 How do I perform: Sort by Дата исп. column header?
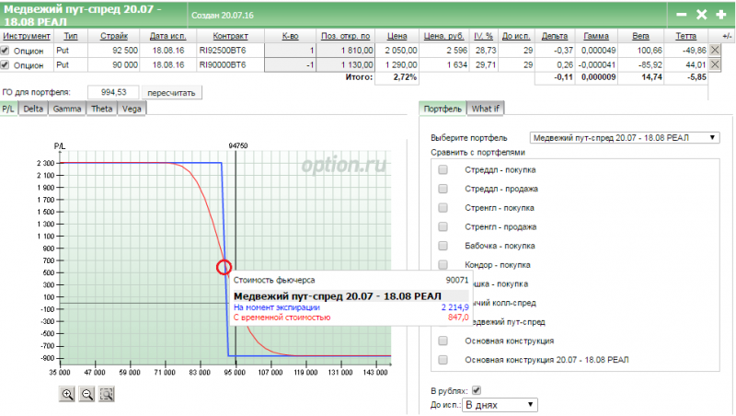168,36
